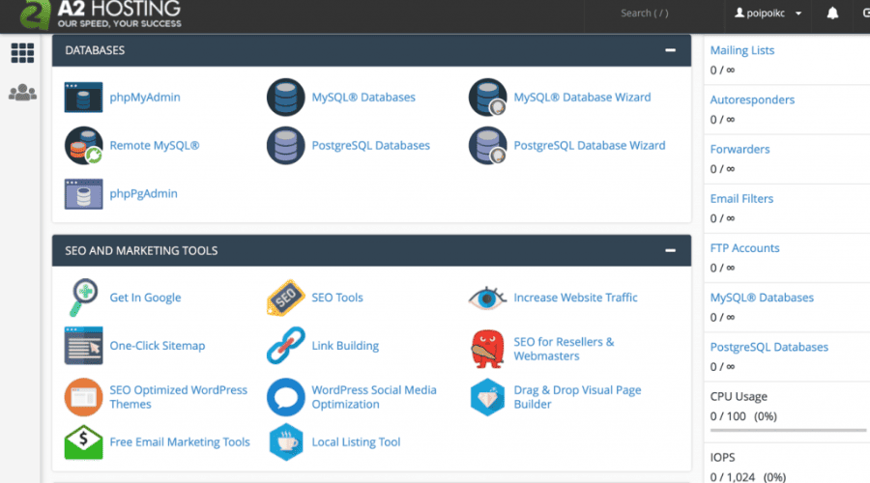The image size is (870, 483).
Task: Open the Autoresponders statistics link
Action: pos(752,99)
